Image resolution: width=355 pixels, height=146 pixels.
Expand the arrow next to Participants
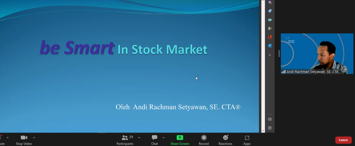[x=139, y=138]
